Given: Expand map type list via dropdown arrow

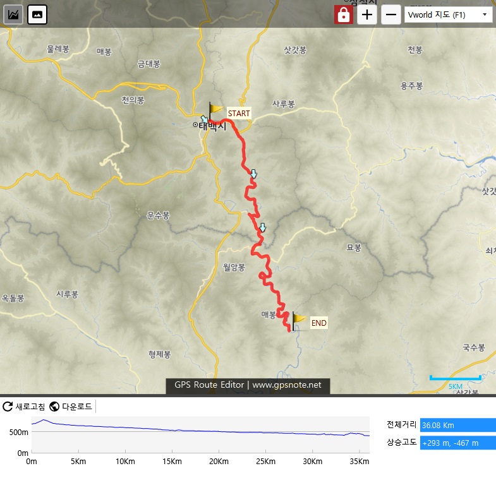Looking at the screenshot, I should click(x=485, y=15).
